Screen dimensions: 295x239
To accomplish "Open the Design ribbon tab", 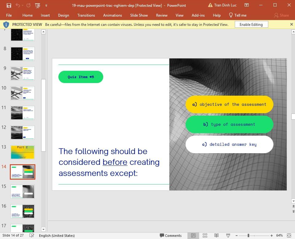I will pyautogui.click(x=64, y=15).
